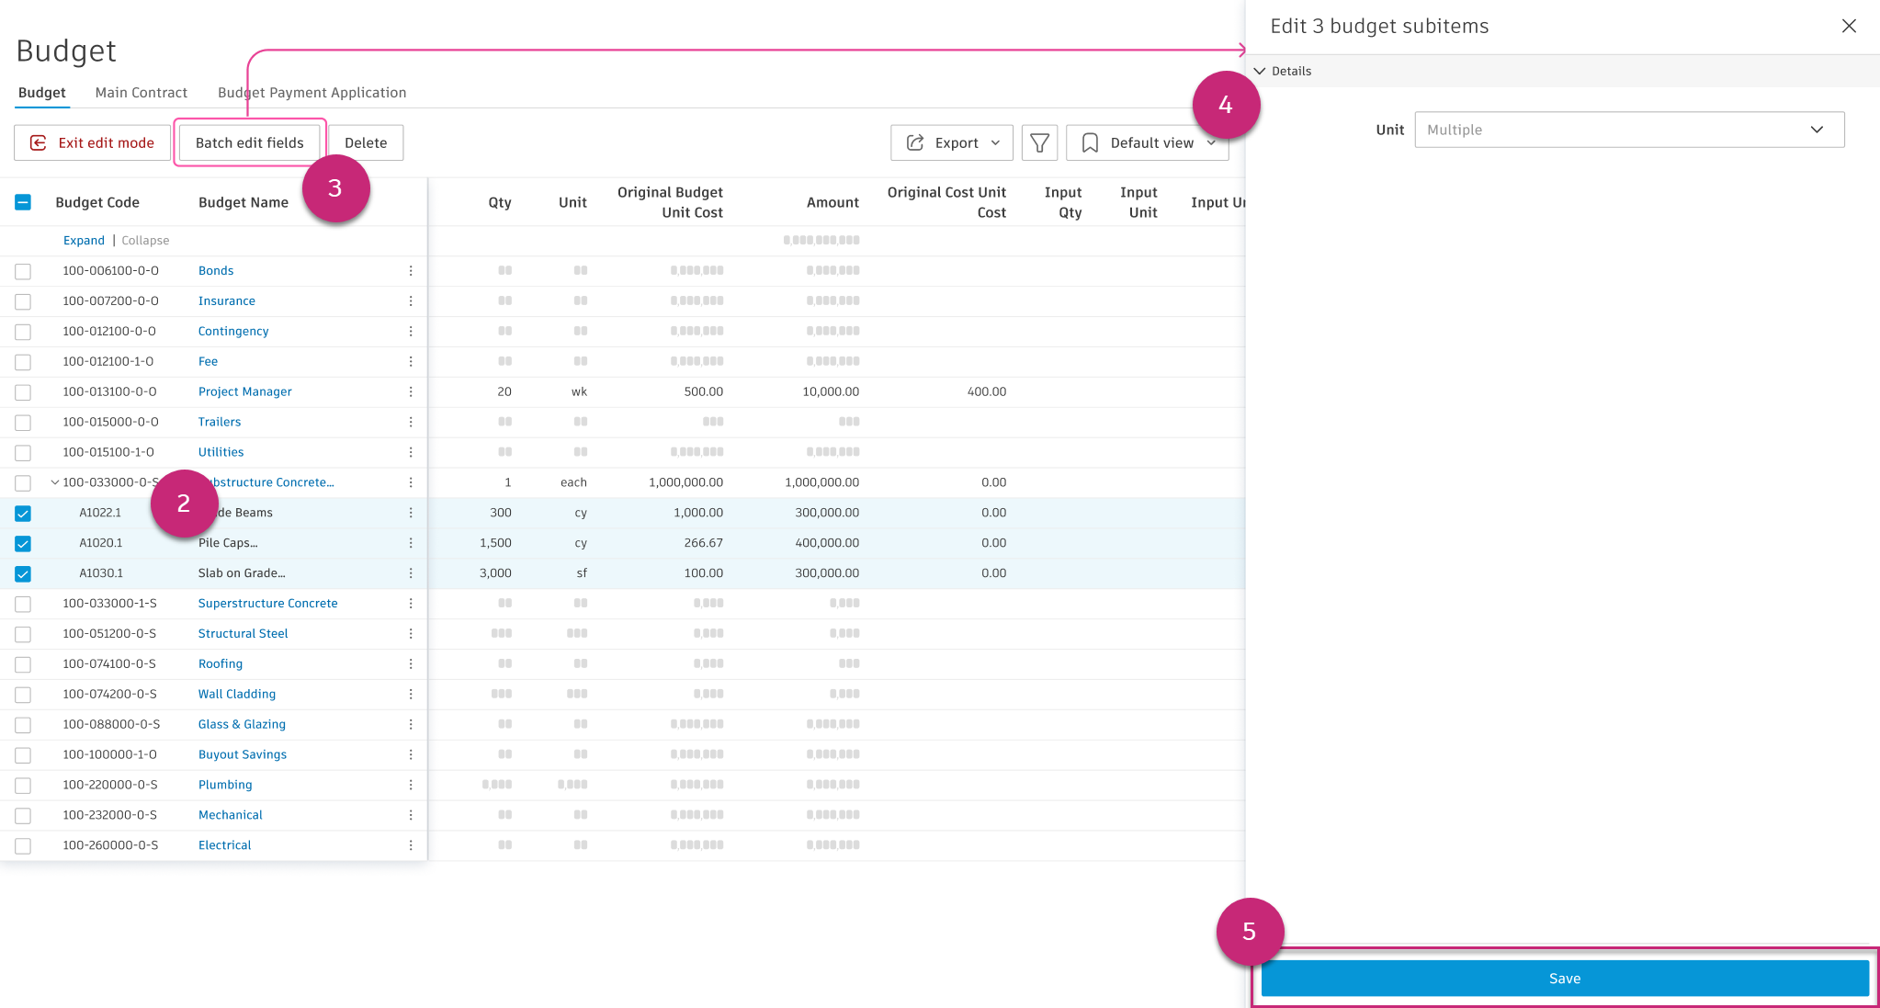Open the actions menu for the Roofing row
This screenshot has height=1008, width=1880.
tap(411, 663)
